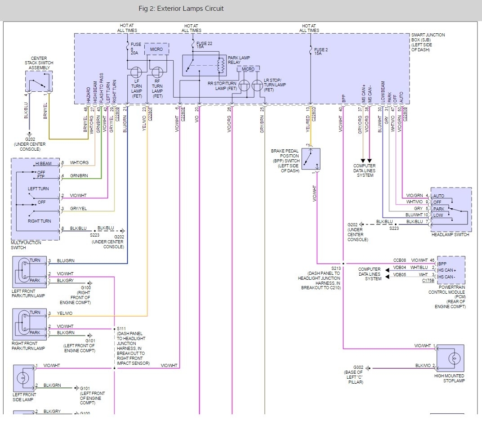Select the Center Stack Switch Assembly symbol
Screen dimensions: 482x421
(39, 81)
